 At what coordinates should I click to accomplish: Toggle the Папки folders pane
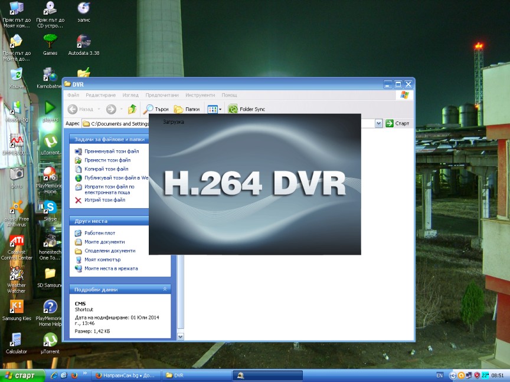[187, 109]
